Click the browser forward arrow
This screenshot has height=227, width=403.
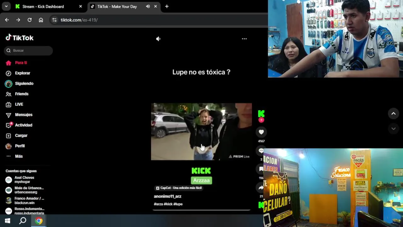click(x=18, y=20)
